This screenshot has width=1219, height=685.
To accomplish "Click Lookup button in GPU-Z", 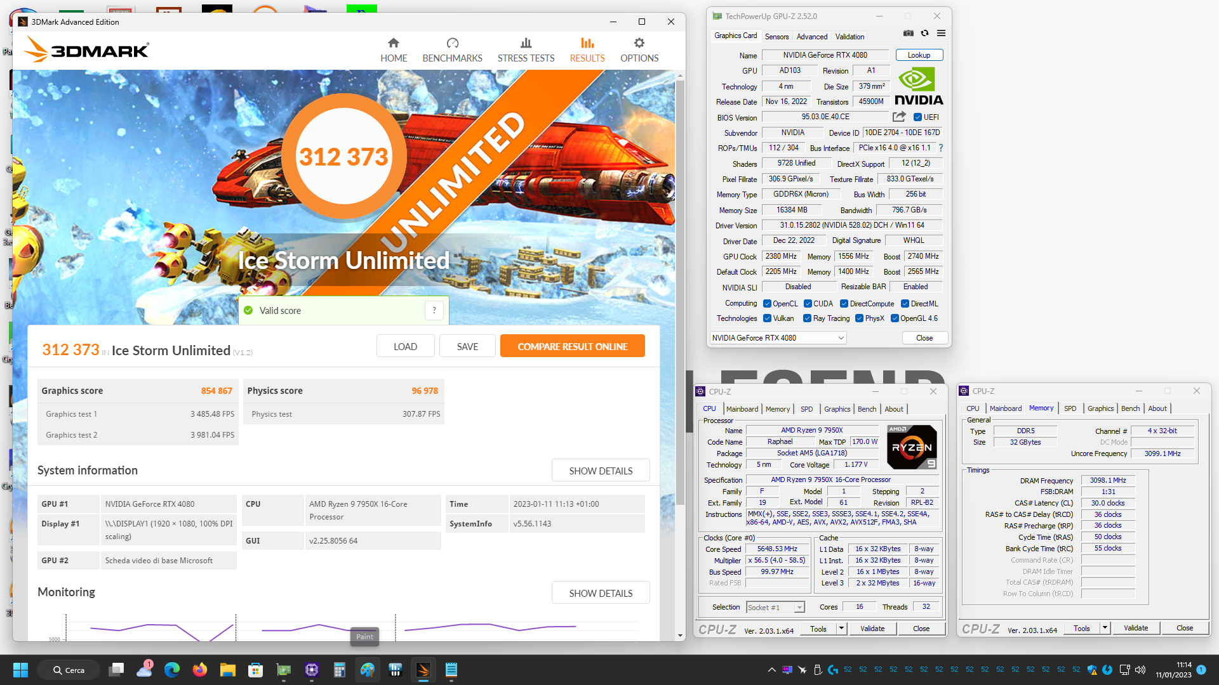I will pyautogui.click(x=919, y=55).
